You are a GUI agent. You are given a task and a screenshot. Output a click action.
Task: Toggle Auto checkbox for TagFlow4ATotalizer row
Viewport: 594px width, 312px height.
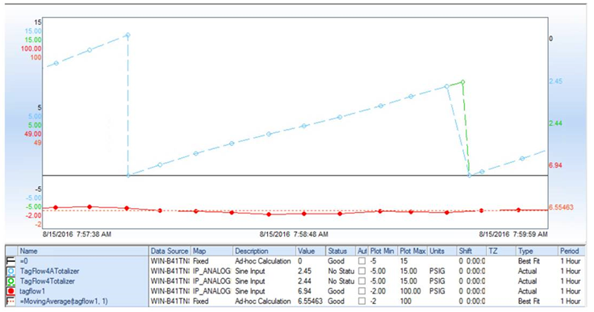(362, 271)
